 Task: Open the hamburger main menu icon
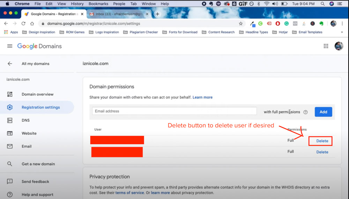[x=9, y=46]
